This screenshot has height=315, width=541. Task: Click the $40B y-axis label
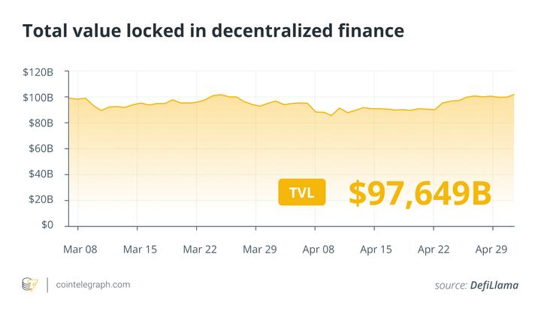pyautogui.click(x=39, y=174)
